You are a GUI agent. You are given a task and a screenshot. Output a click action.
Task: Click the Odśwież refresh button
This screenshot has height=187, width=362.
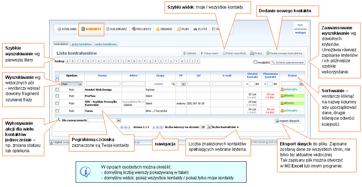click(x=189, y=53)
